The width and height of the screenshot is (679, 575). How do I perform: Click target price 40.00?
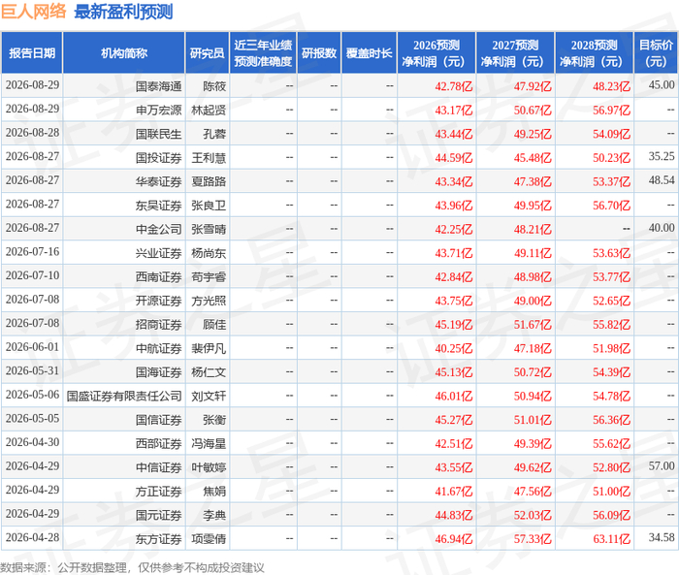click(662, 228)
